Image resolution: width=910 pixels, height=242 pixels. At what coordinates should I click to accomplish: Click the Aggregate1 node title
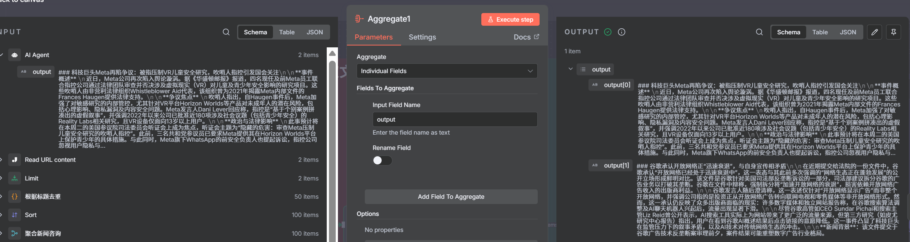pyautogui.click(x=389, y=19)
